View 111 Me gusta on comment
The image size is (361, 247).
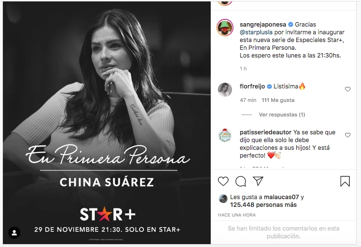click(278, 100)
